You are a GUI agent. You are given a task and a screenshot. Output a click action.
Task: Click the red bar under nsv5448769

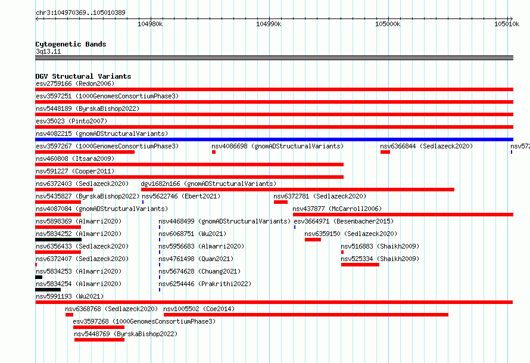click(99, 340)
